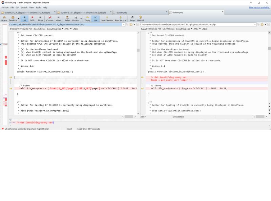Expand the Sessions dropdown arrow
271x201 pixels.
point(19,19)
